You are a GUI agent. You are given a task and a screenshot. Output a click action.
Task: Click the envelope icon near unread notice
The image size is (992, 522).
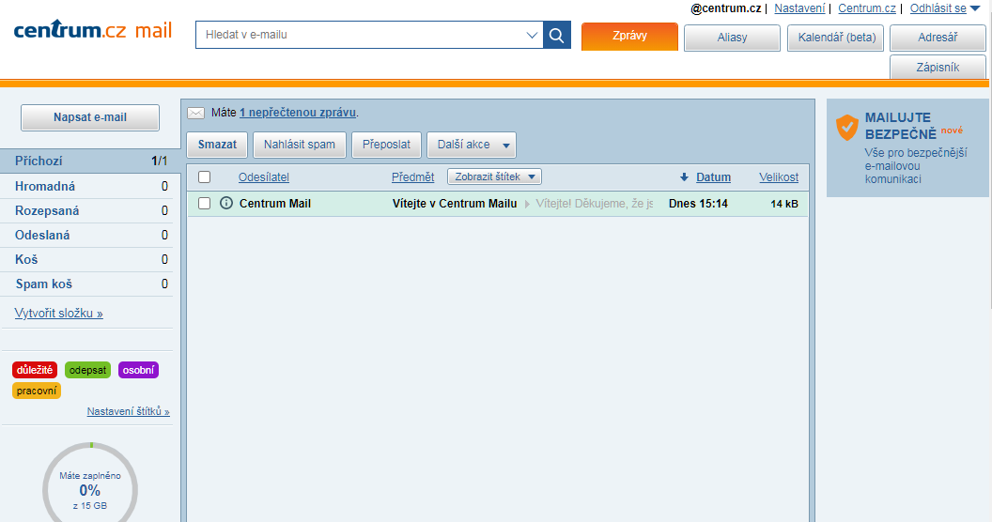(x=195, y=113)
